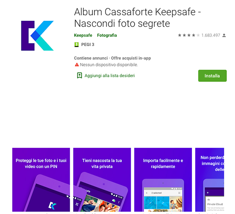Screen dimensions: 235x214
Task: Open the 1.683.497 ratings count
Action: (211, 35)
